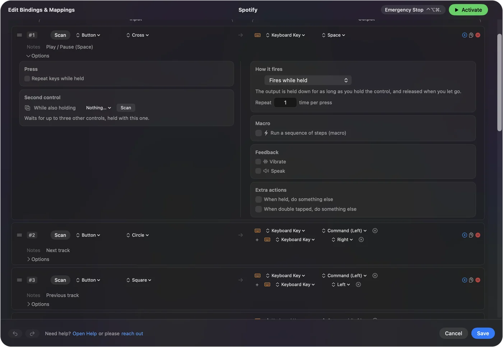Check When double tapped, do something else
Image resolution: width=503 pixels, height=347 pixels.
258,209
